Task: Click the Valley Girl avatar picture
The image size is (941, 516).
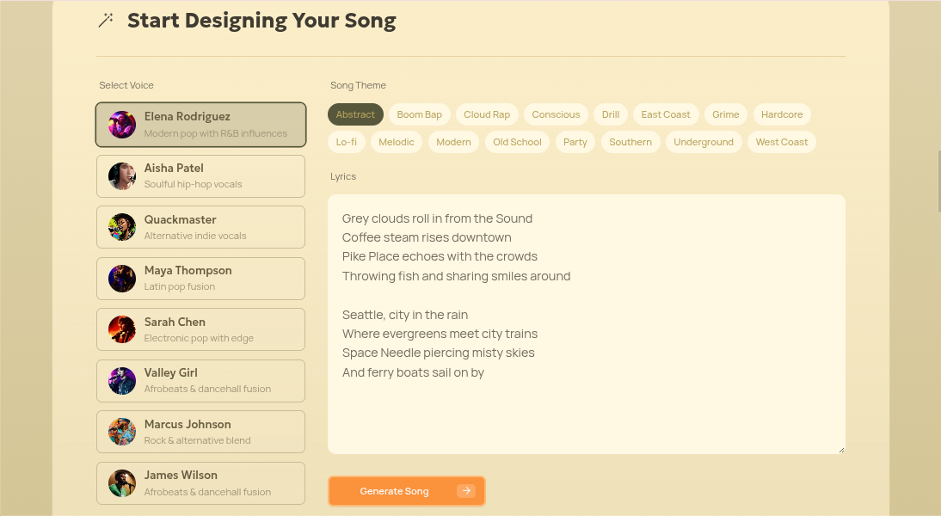Action: click(121, 380)
